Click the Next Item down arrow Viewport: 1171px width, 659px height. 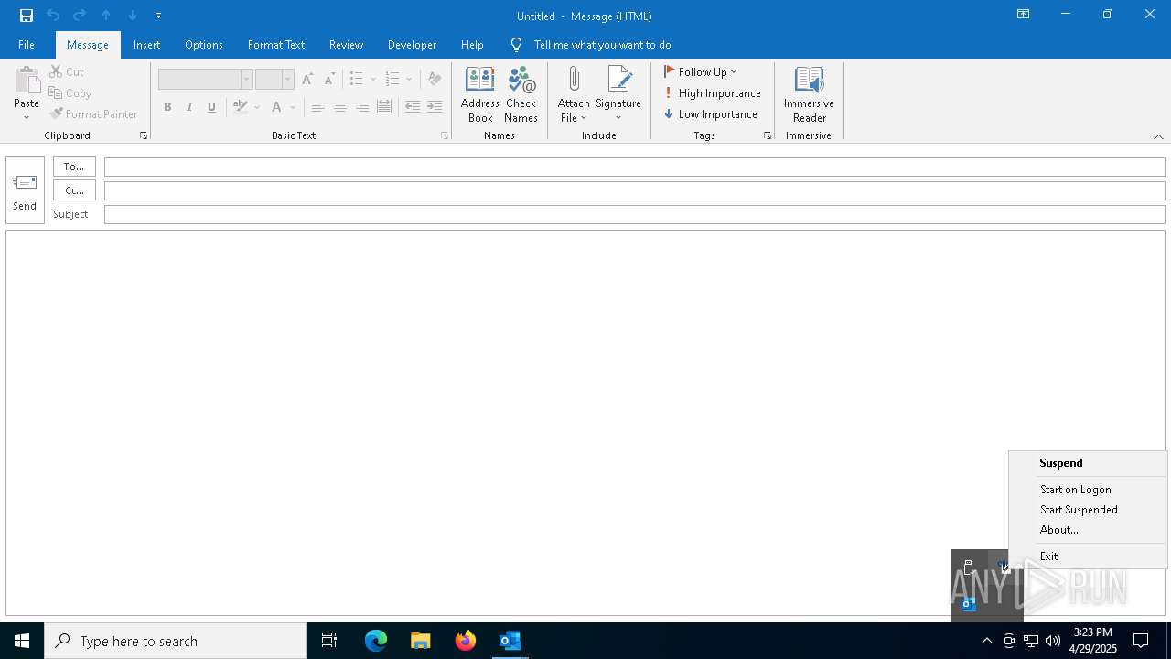(133, 16)
